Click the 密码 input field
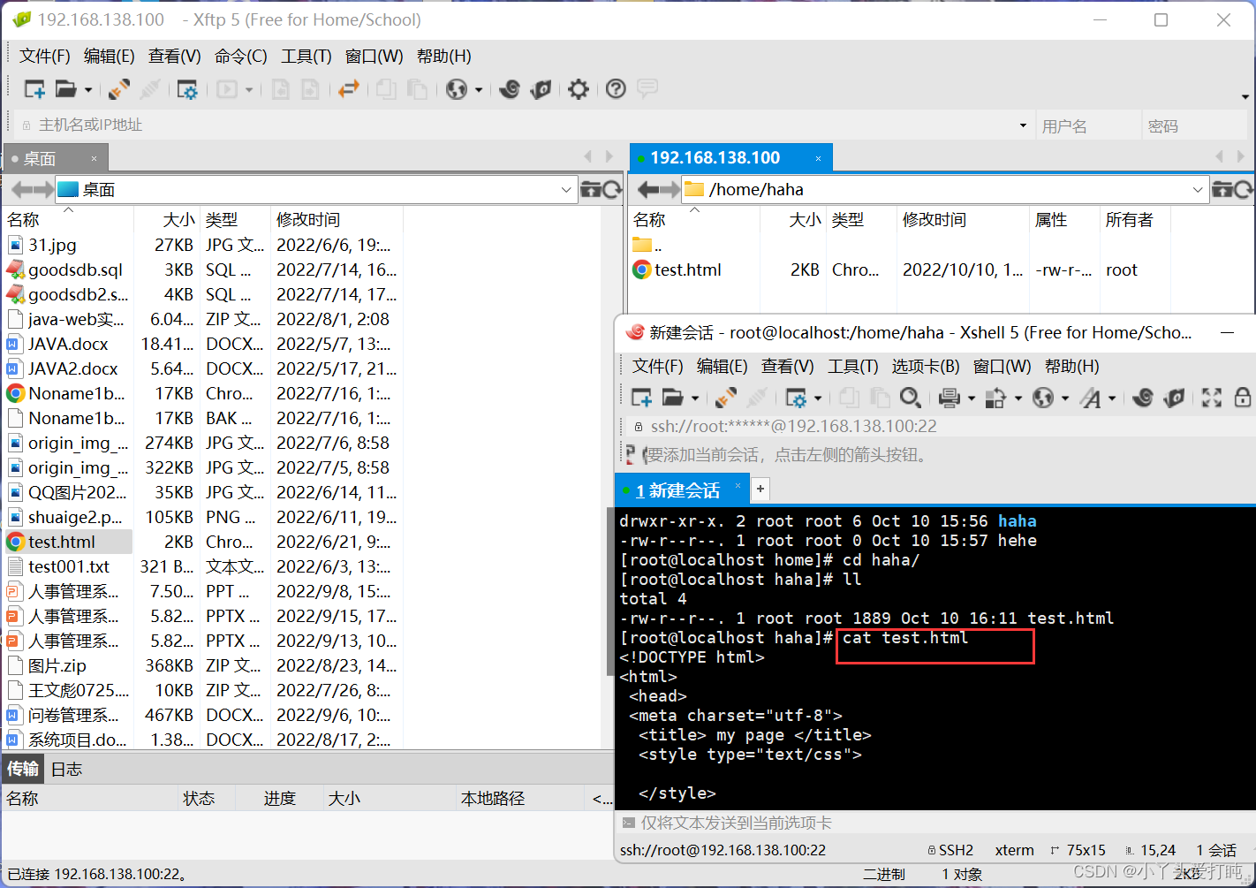 click(x=1194, y=126)
